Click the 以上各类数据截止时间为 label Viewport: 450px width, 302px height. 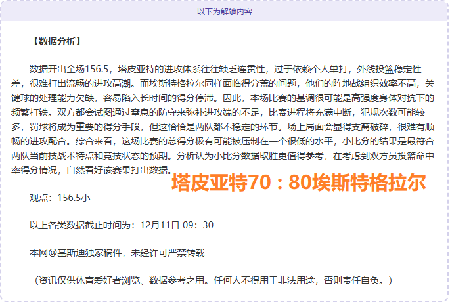click(84, 225)
